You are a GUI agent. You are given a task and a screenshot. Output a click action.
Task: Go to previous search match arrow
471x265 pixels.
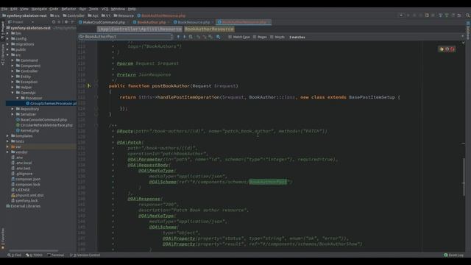(x=178, y=37)
